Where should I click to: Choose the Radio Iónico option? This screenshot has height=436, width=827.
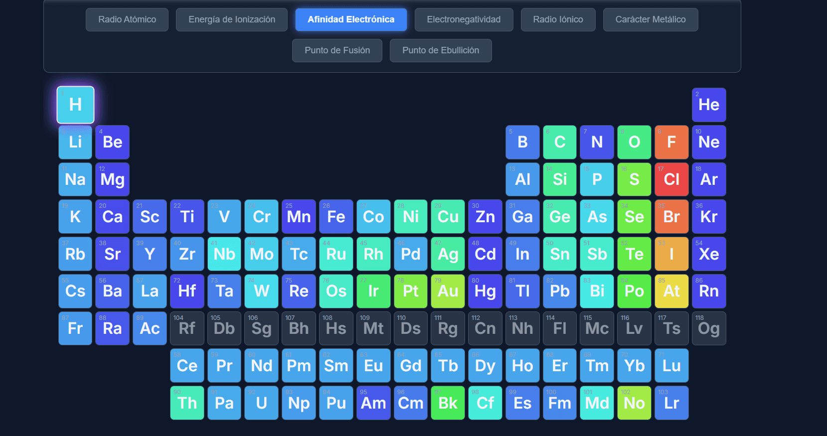click(557, 19)
